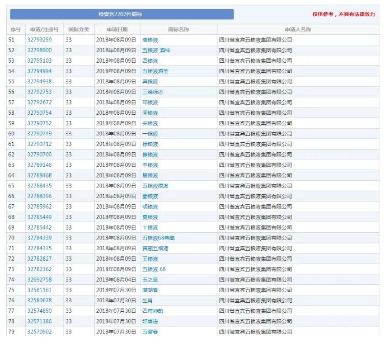Click application number 32784335
385x342 pixels.
tap(40, 249)
